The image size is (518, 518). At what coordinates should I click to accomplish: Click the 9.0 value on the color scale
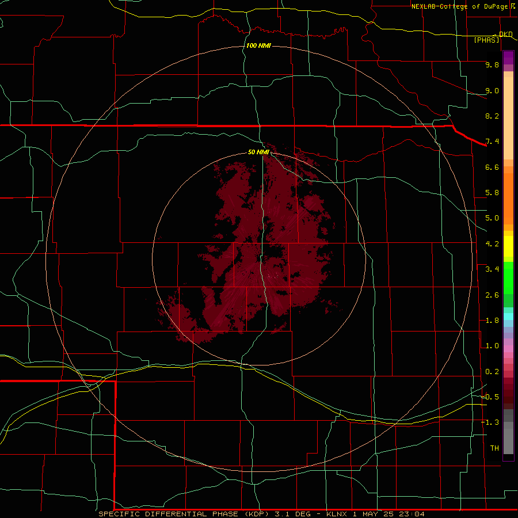(x=492, y=90)
